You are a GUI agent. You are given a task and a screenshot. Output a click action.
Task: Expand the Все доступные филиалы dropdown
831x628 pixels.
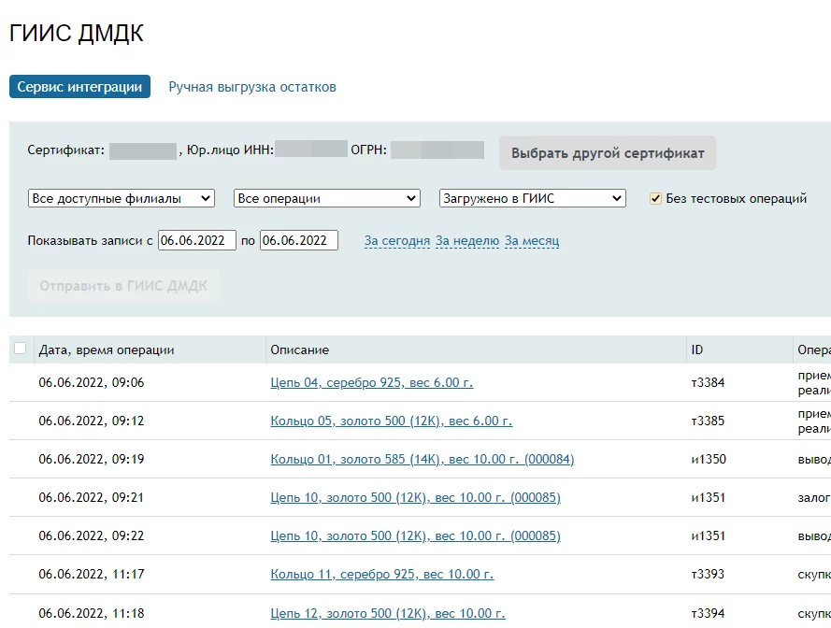122,198
